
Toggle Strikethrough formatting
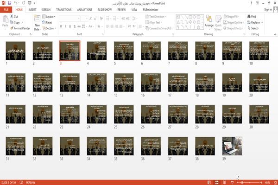(79, 26)
